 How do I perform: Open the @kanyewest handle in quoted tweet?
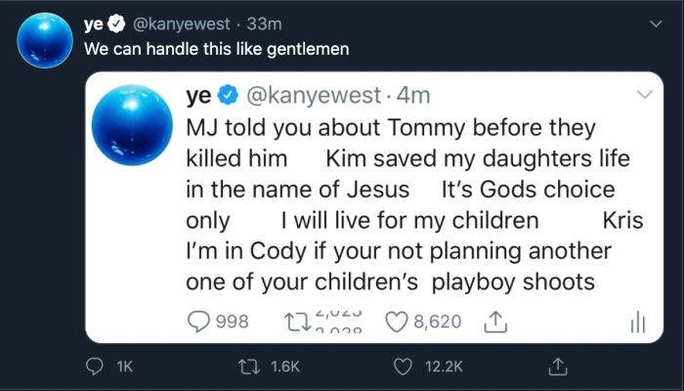point(314,95)
